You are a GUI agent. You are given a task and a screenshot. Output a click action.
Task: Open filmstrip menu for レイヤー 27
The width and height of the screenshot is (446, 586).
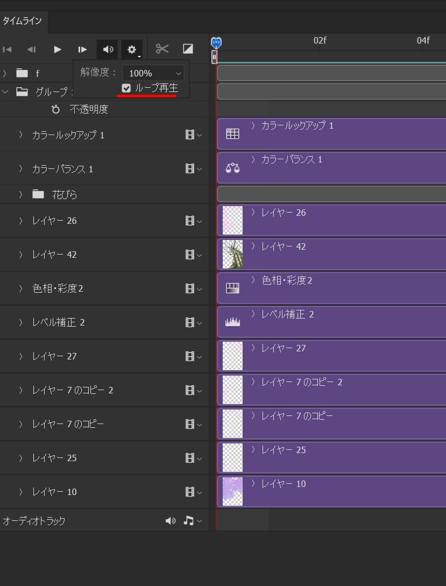194,356
